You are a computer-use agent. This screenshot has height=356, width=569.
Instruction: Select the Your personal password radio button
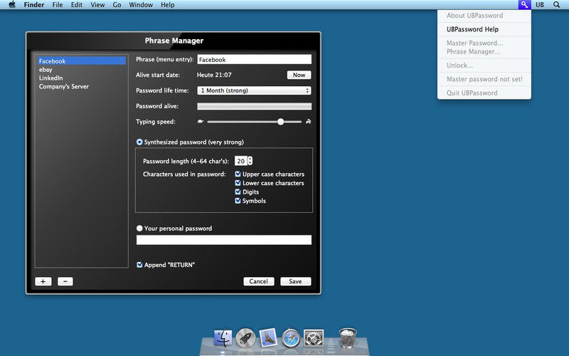pos(139,229)
